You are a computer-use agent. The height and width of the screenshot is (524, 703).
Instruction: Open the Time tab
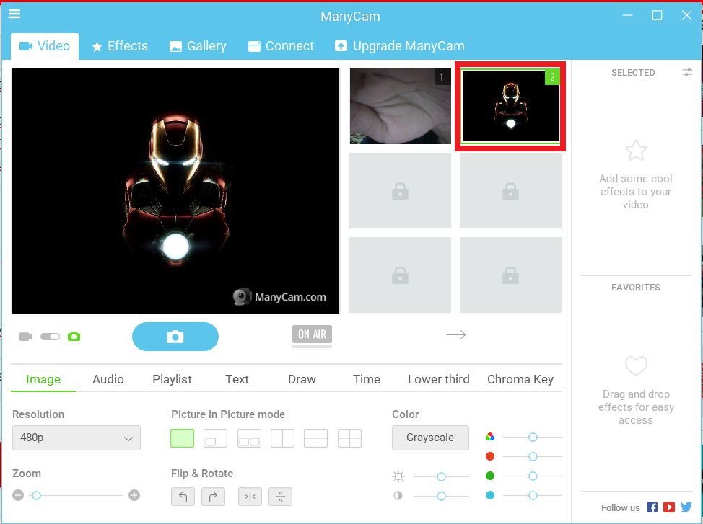[x=366, y=379]
